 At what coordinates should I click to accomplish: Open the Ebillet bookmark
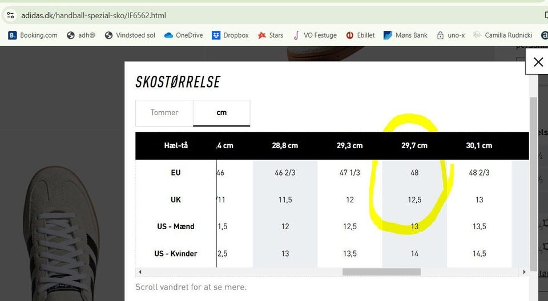pyautogui.click(x=360, y=35)
